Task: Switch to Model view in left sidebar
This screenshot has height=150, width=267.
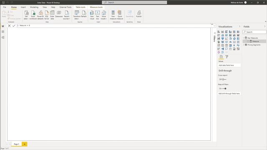Action: [x=3, y=37]
